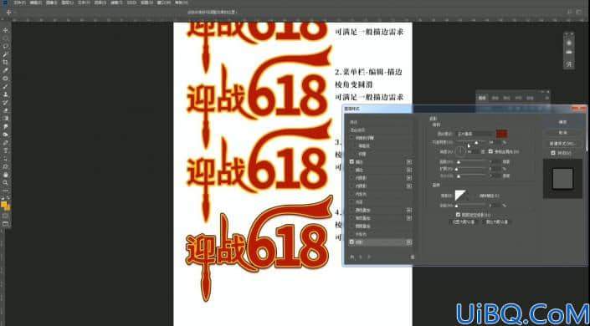Select the Brush tool

(x=6, y=86)
